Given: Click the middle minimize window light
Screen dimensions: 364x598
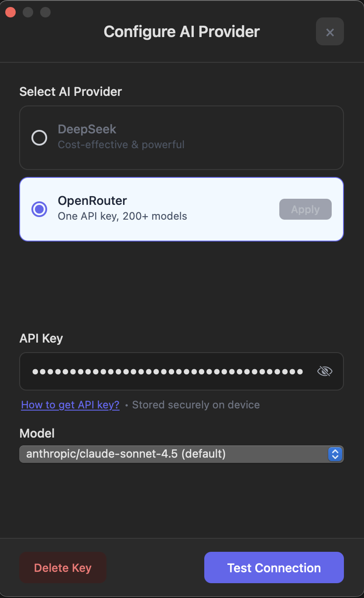Looking at the screenshot, I should [28, 12].
